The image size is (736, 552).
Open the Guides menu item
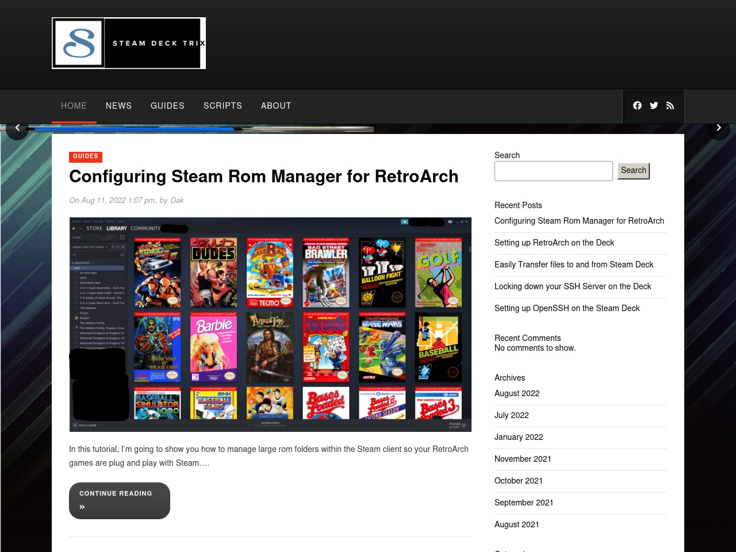coord(167,106)
